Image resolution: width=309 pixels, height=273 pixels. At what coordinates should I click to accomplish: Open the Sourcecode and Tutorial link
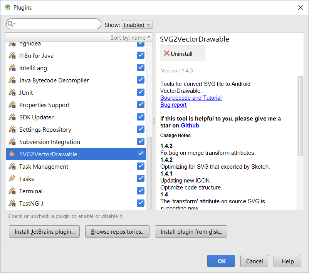pos(191,98)
